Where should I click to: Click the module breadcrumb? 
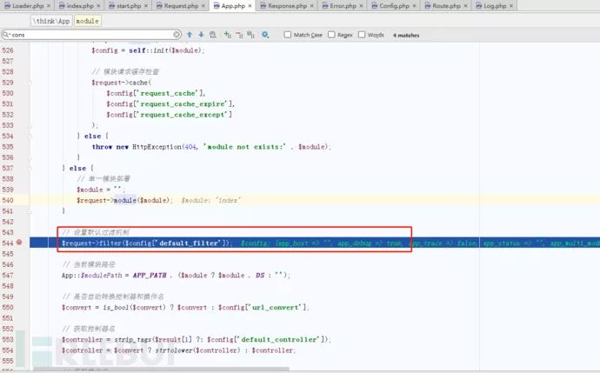(87, 21)
